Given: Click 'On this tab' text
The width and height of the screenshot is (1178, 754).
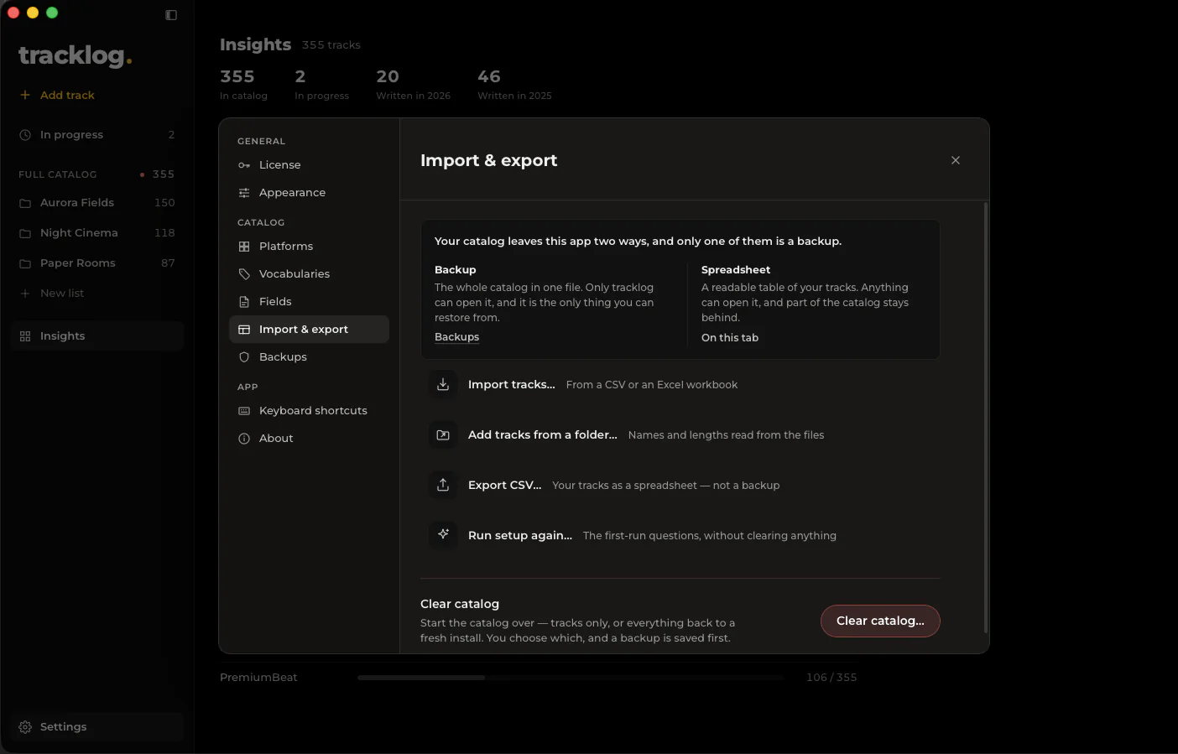Looking at the screenshot, I should click(730, 338).
